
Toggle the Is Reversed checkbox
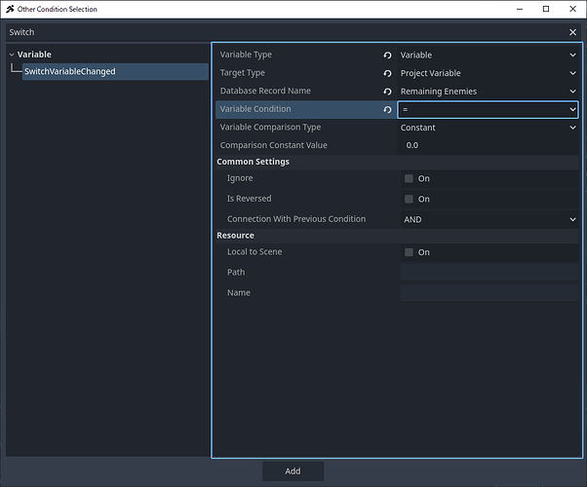coord(409,199)
